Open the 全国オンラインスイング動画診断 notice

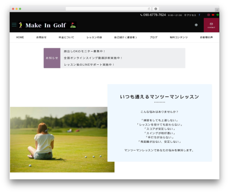[93, 58]
